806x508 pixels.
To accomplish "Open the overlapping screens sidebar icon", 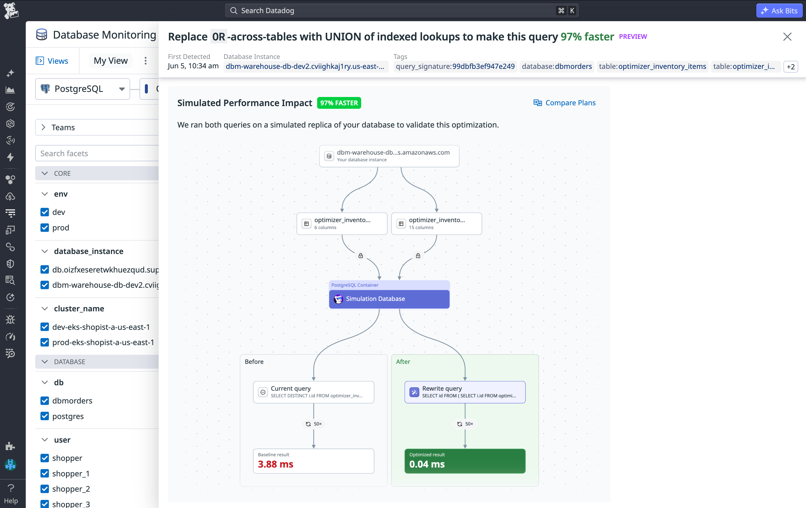I will pos(10,230).
